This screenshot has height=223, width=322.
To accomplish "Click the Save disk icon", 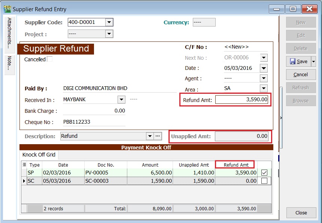I will click(293, 61).
